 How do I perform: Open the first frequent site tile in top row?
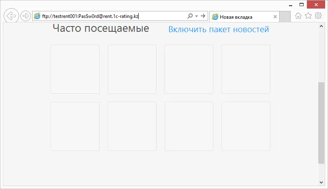75,69
